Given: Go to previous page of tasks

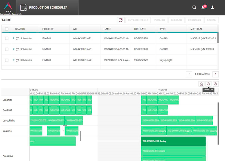Looking at the screenshot, I should point(189,74).
